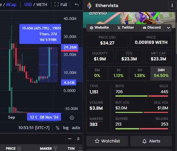
Task: Click the table scroll-up arrow
Action: (x=80, y=148)
